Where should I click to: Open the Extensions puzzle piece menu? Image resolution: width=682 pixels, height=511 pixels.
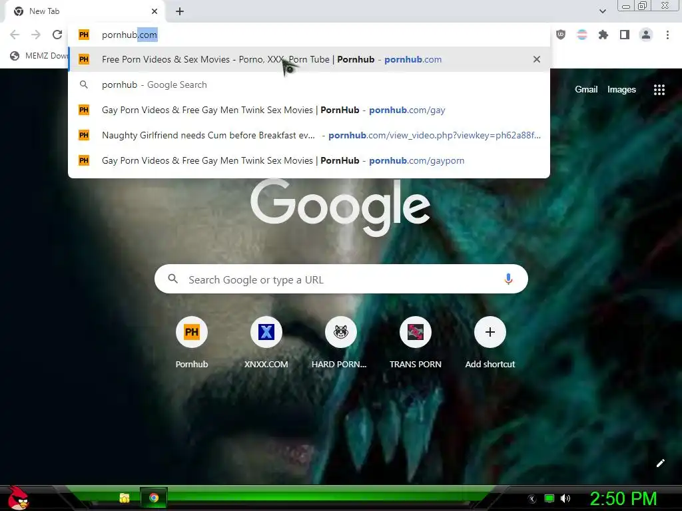[x=603, y=35]
